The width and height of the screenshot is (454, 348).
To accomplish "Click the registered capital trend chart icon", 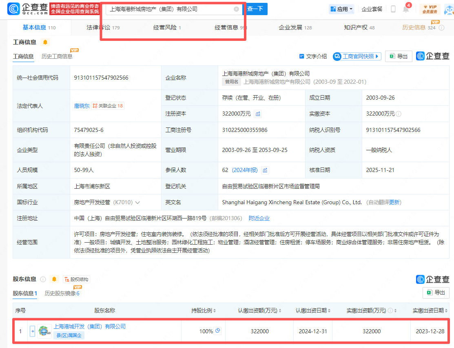I will click(258, 114).
